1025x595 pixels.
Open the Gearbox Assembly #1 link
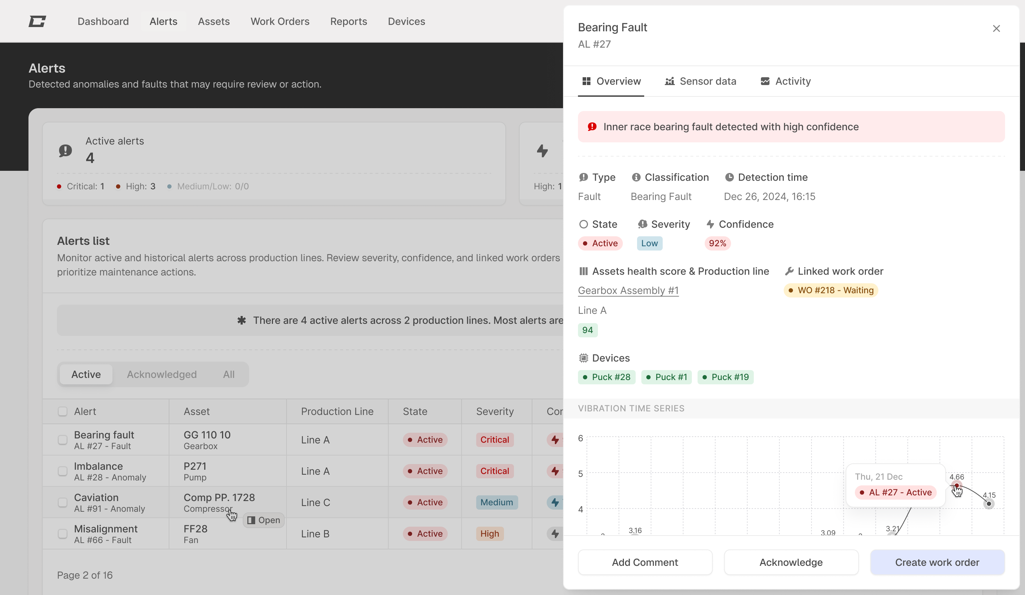pos(628,290)
